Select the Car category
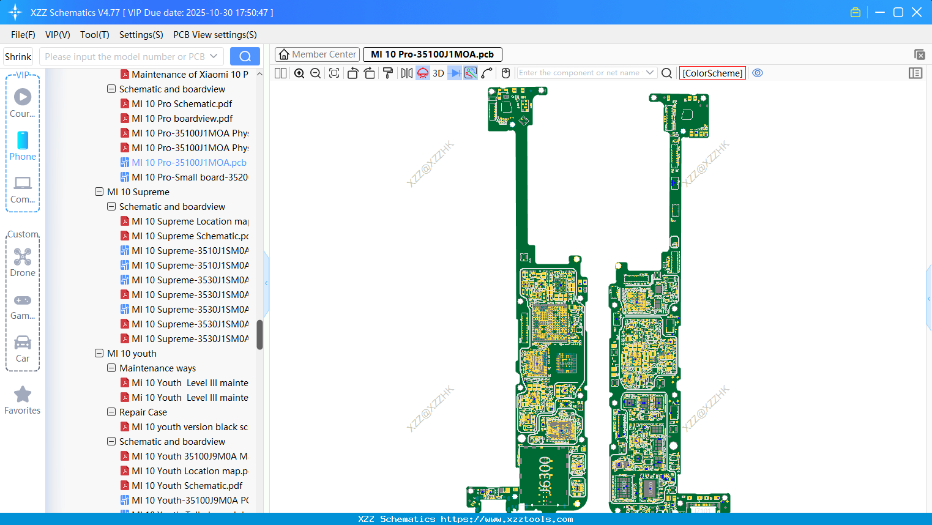This screenshot has height=525, width=932. pos(23,349)
